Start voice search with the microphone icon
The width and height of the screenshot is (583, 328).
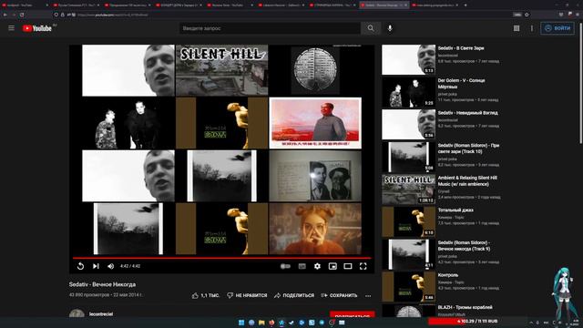pos(390,28)
